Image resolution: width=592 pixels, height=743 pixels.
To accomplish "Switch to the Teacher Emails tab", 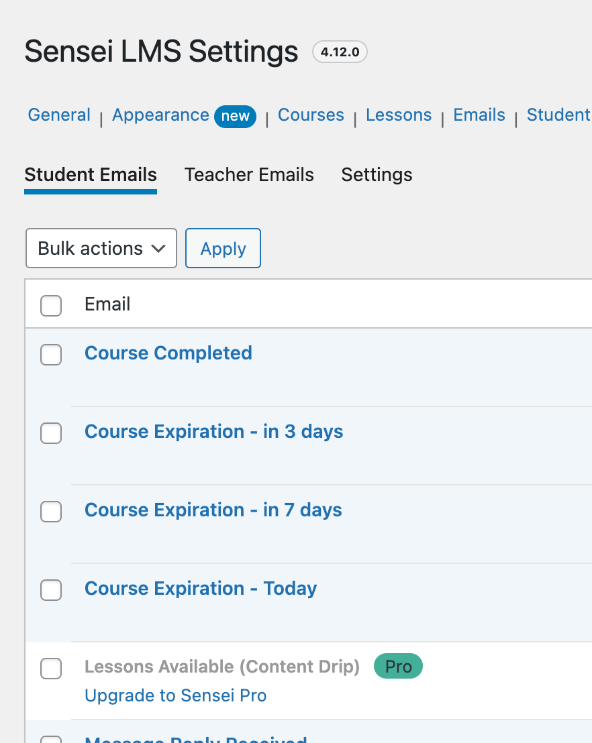I will pyautogui.click(x=249, y=174).
